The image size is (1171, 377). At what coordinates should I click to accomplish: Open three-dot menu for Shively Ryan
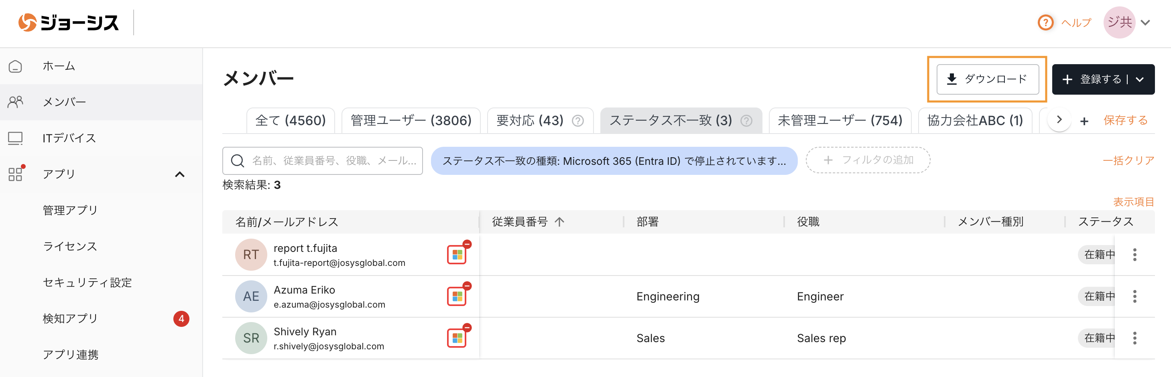1134,338
